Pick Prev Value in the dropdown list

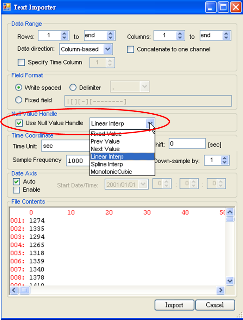(x=105, y=141)
